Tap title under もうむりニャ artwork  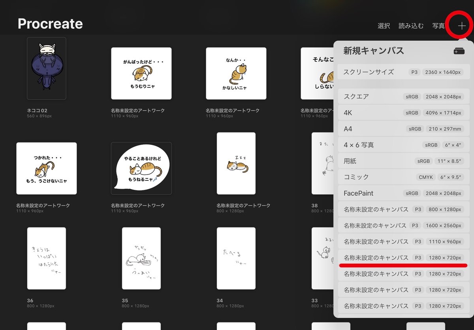click(138, 110)
